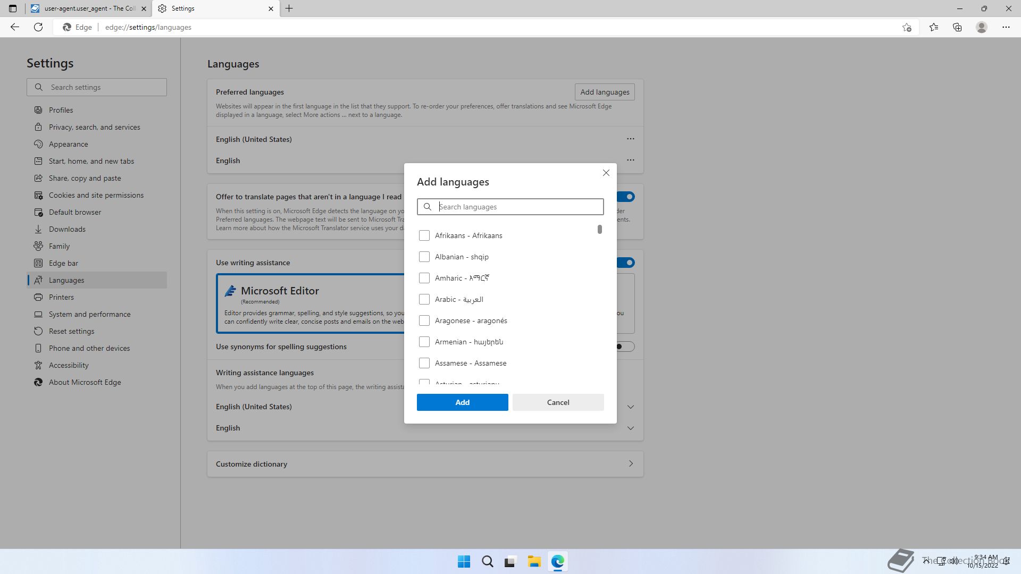Open File Explorer from the taskbar
This screenshot has height=574, width=1021.
[534, 561]
